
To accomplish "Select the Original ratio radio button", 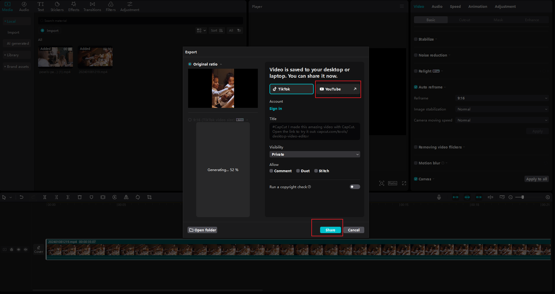I will [x=190, y=64].
